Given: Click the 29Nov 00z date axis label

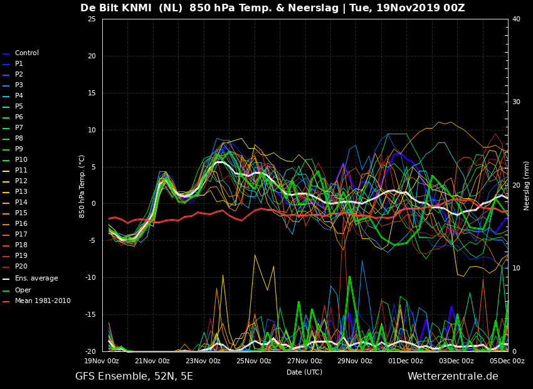Looking at the screenshot, I should (x=355, y=361).
